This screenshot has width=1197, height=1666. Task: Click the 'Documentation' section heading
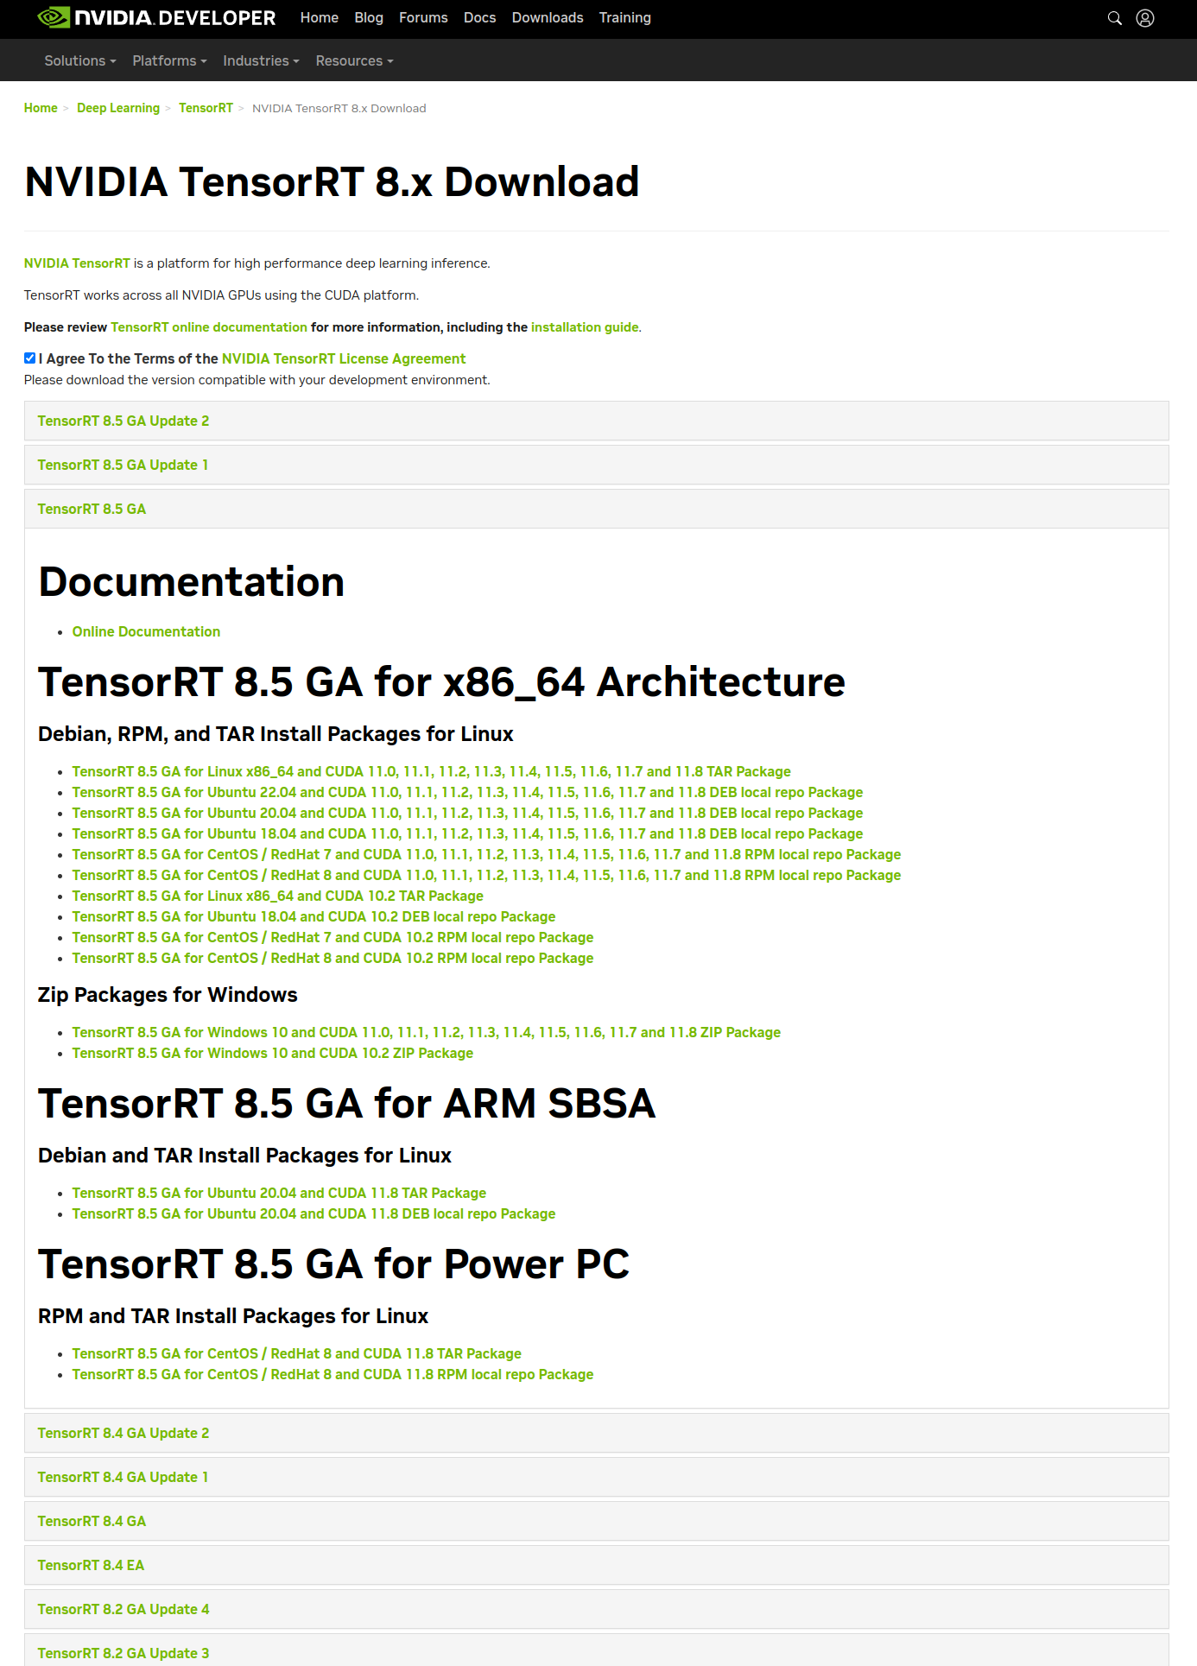192,582
